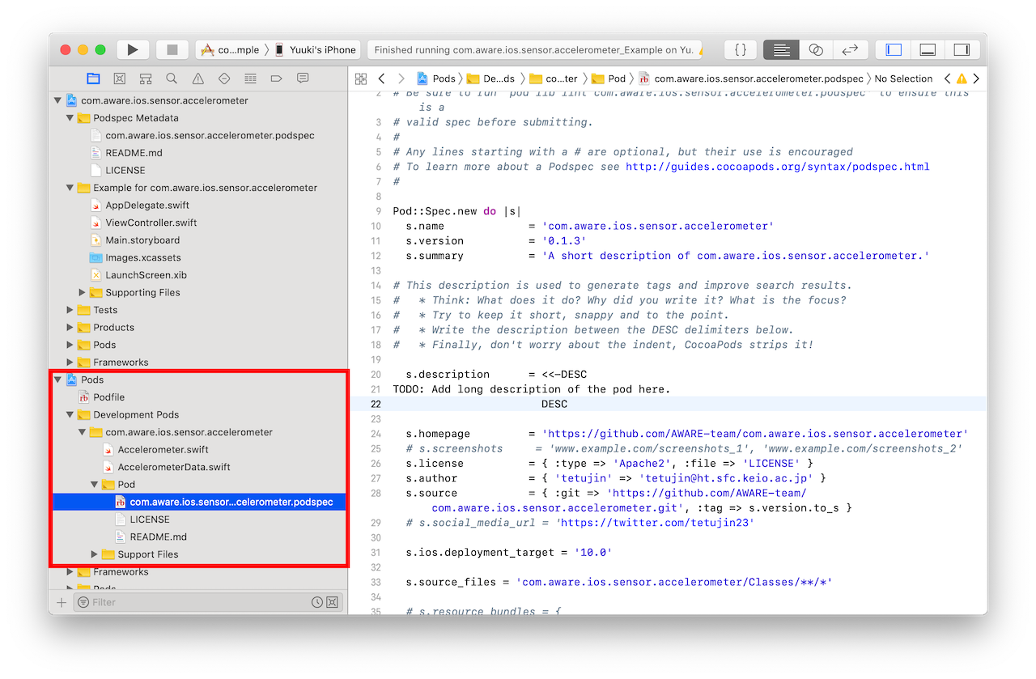Collapse the Podspec Metadata group

click(70, 118)
